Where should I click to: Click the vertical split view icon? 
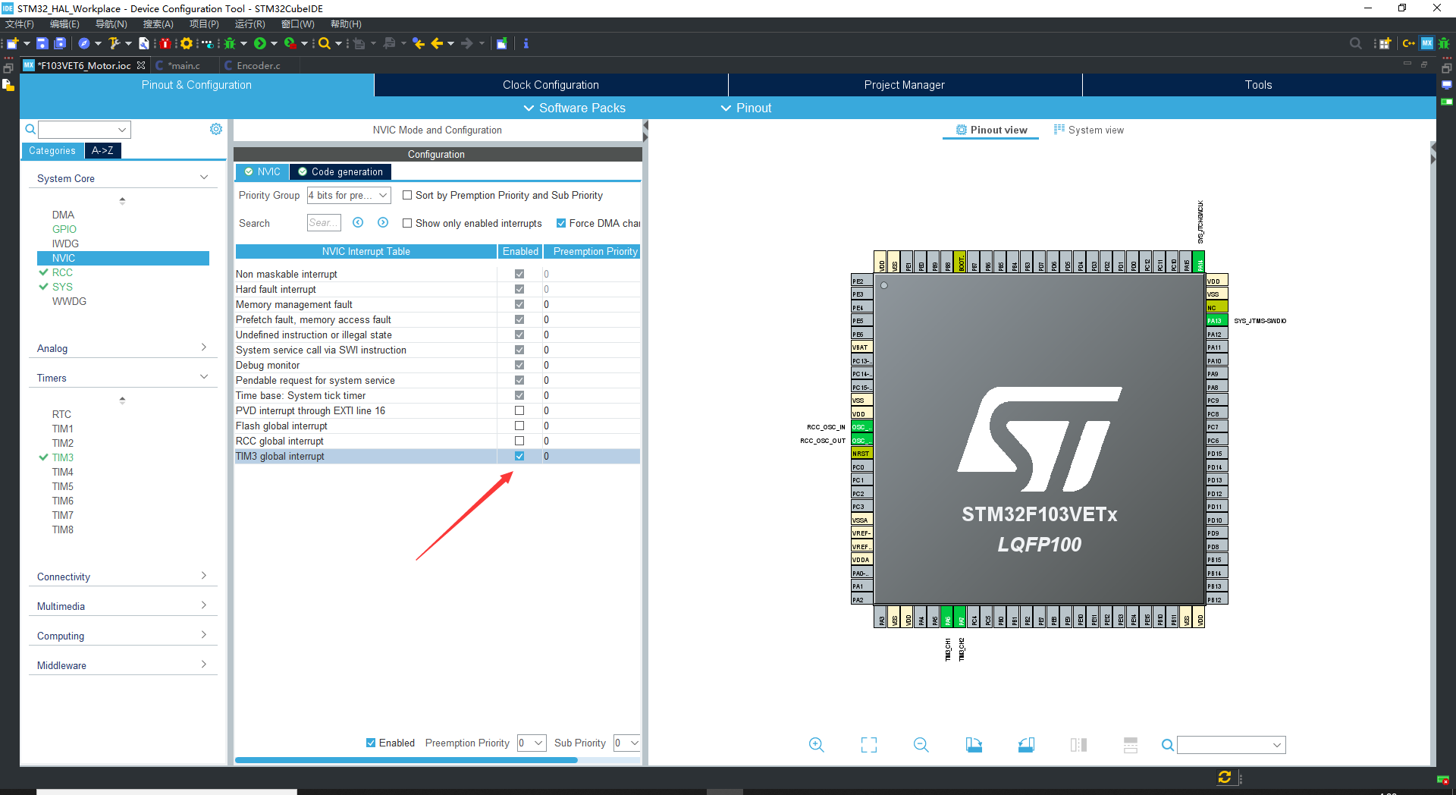(1078, 745)
